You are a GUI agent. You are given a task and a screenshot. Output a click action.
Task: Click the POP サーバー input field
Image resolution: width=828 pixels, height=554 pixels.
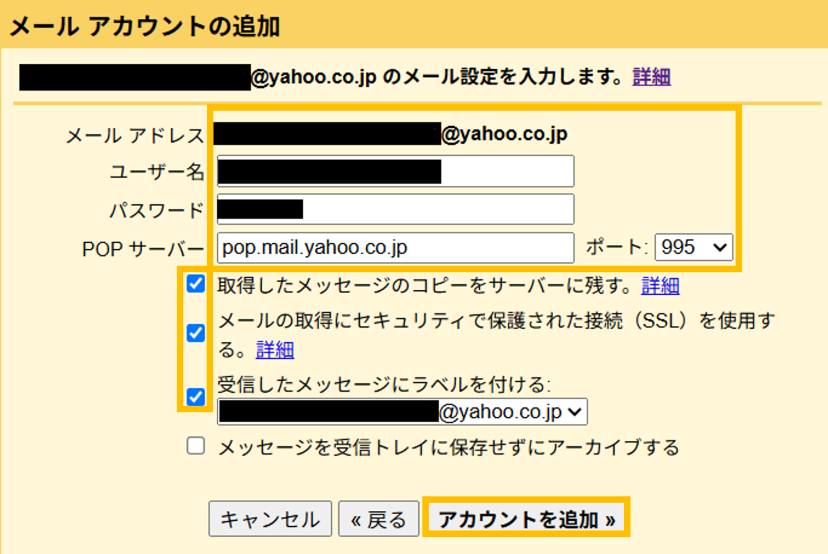pyautogui.click(x=396, y=248)
